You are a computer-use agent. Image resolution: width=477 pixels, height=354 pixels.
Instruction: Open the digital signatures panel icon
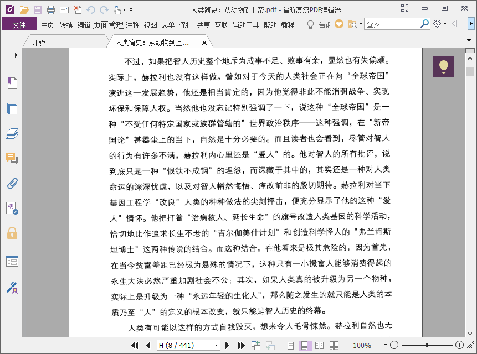[12, 209]
